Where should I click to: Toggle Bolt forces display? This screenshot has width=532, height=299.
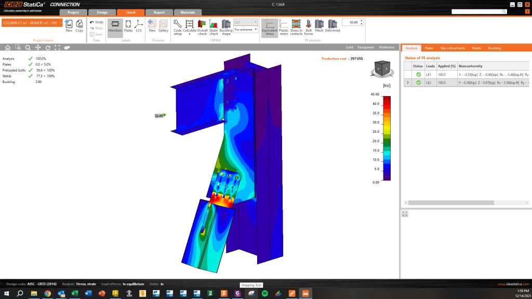(x=309, y=27)
